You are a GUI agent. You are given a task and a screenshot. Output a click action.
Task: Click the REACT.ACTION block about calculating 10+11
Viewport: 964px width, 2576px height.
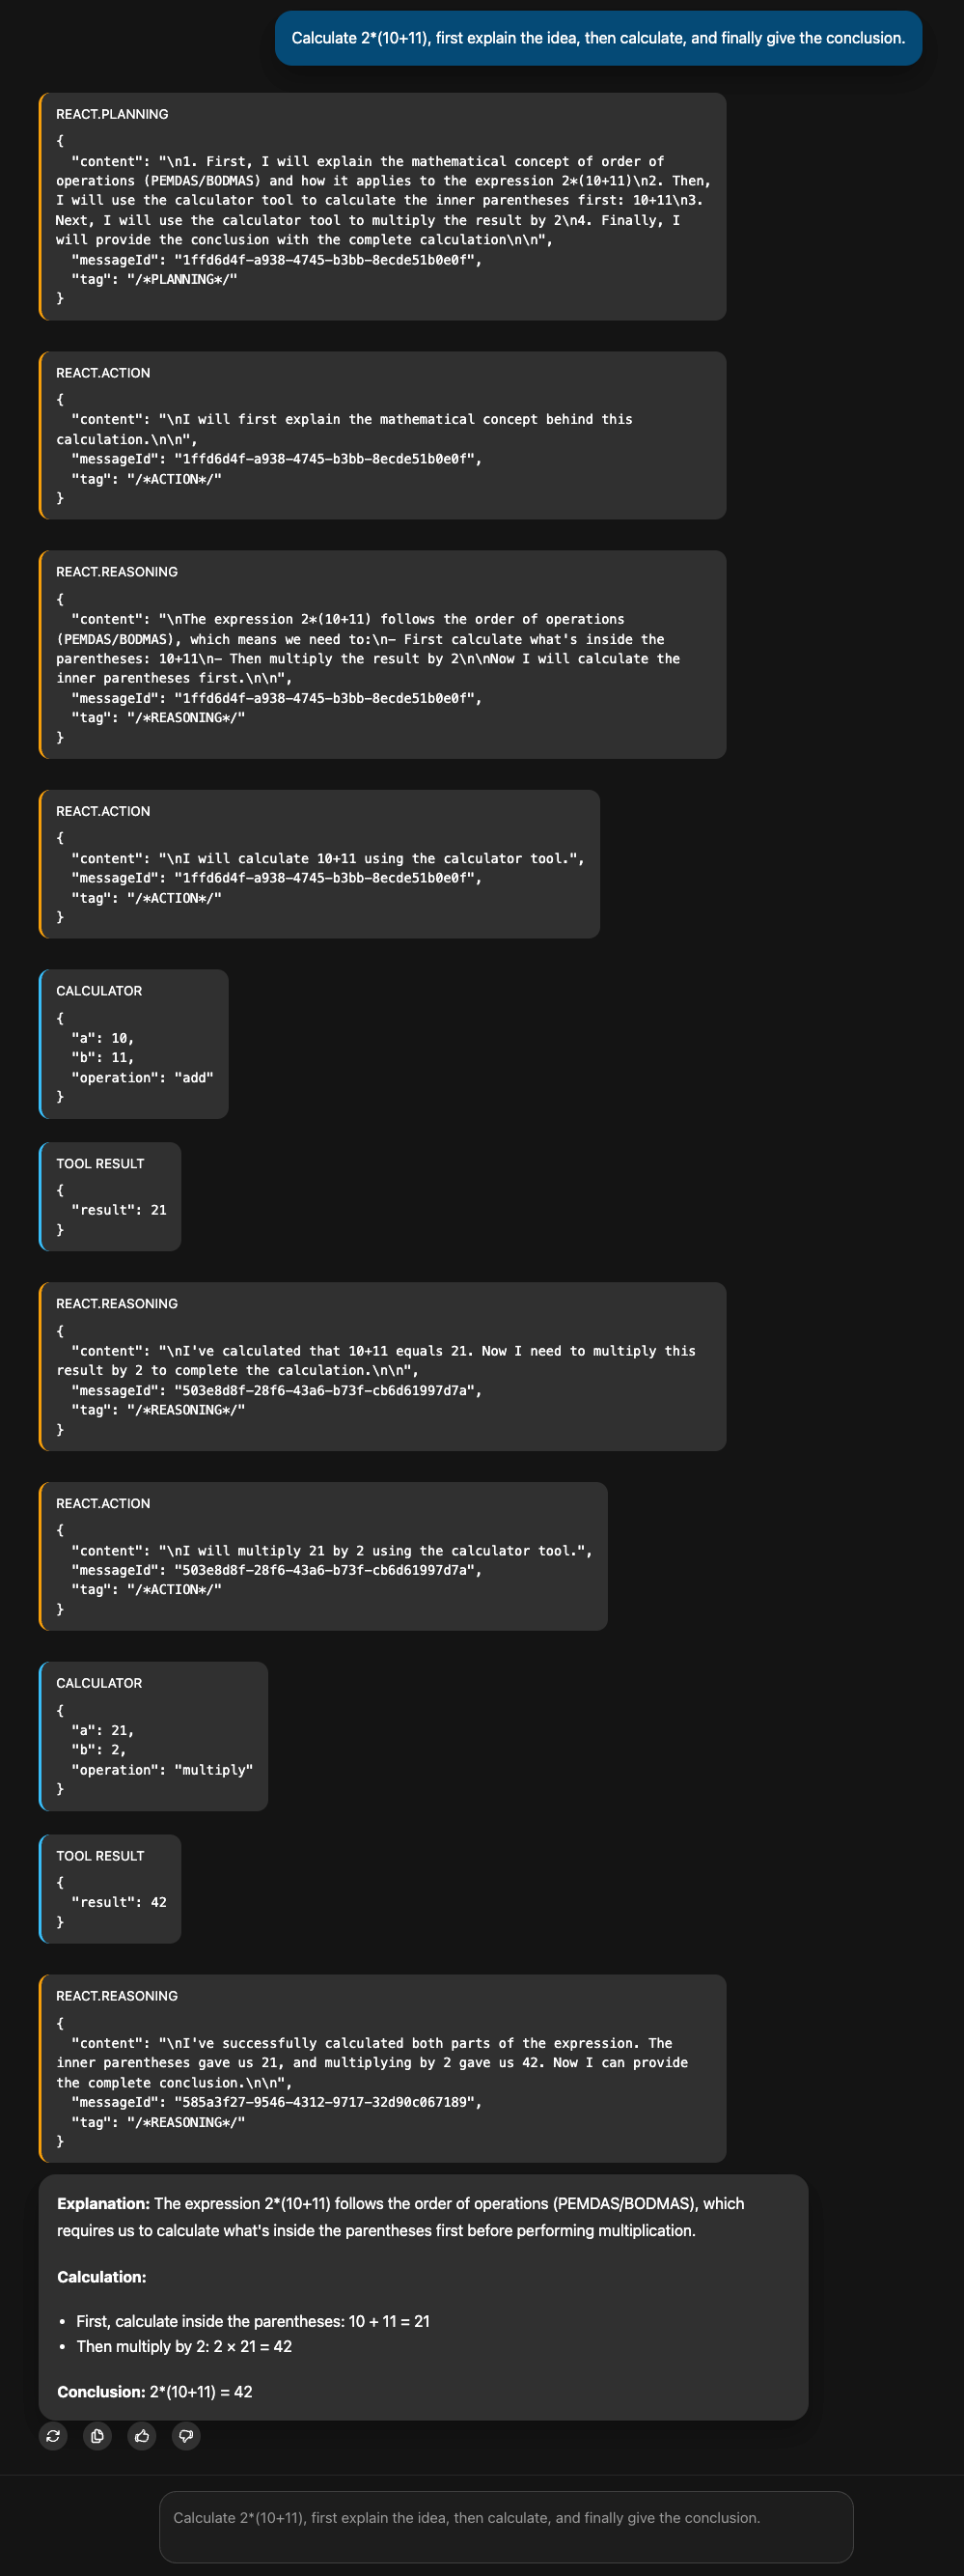click(319, 863)
